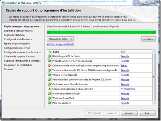
Task: Select rule text Sécurité de l'application Microsoft .NET
Action: pyautogui.click(x=73, y=89)
